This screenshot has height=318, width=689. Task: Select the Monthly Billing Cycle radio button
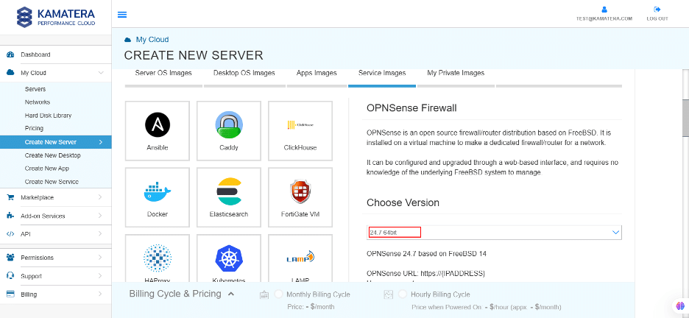[278, 294]
